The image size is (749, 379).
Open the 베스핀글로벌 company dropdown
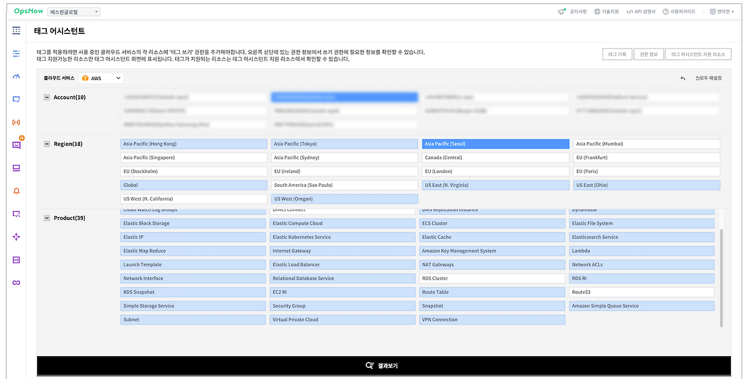point(73,12)
